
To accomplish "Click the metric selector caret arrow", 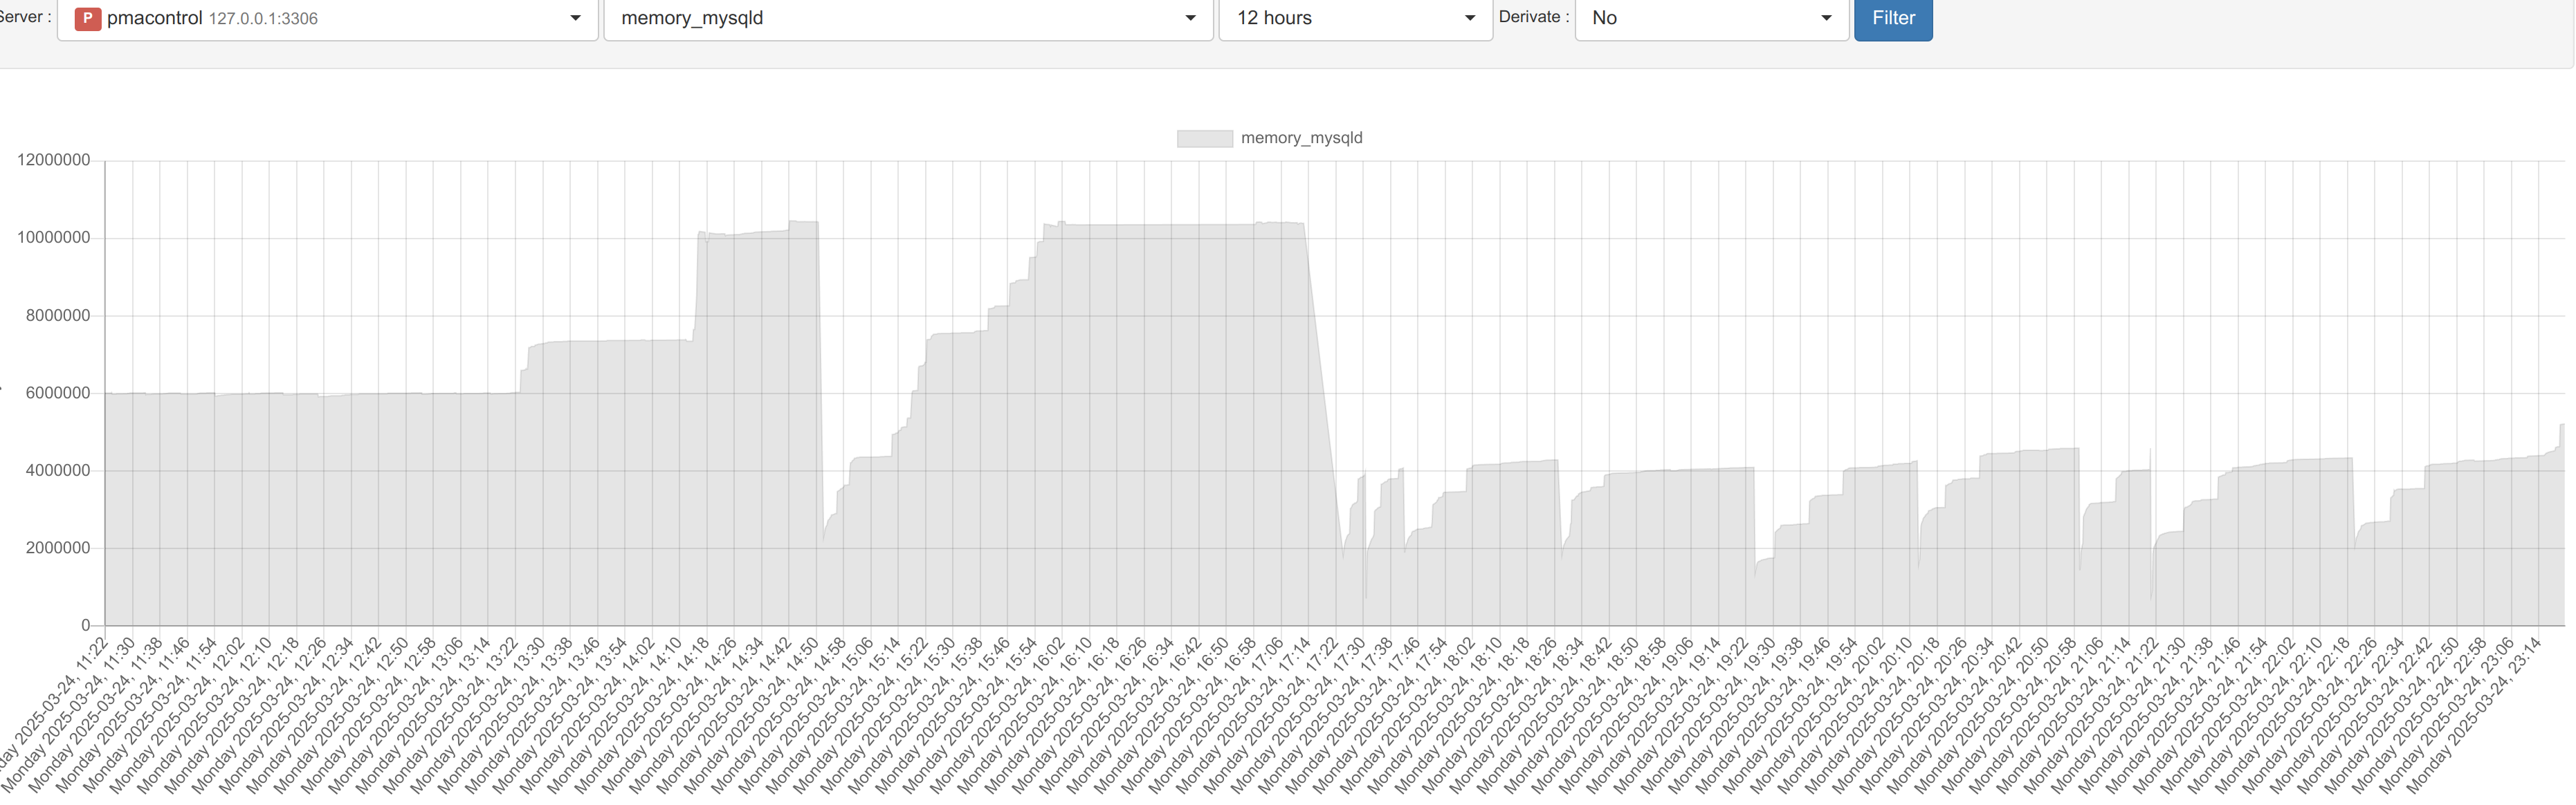I will pyautogui.click(x=1190, y=18).
